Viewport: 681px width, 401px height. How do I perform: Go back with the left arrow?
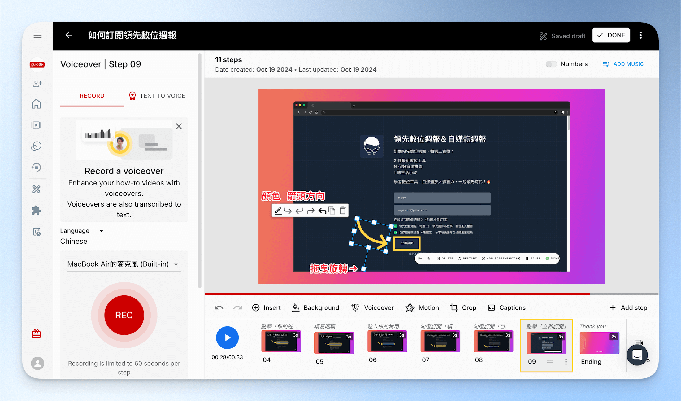click(69, 35)
